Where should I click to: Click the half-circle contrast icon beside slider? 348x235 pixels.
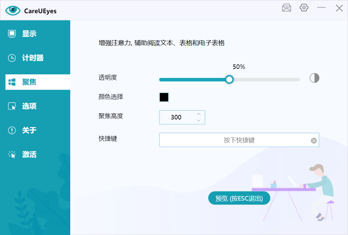[314, 78]
